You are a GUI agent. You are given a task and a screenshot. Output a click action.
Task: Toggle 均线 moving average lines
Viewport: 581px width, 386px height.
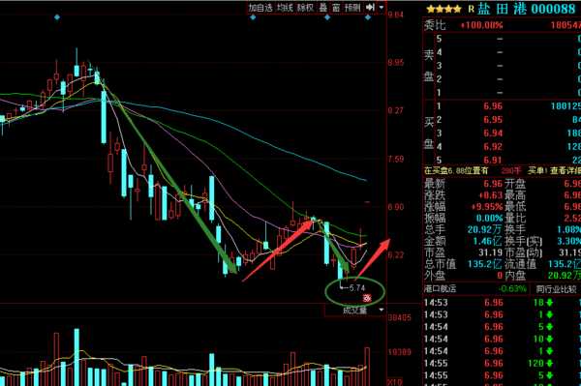285,8
